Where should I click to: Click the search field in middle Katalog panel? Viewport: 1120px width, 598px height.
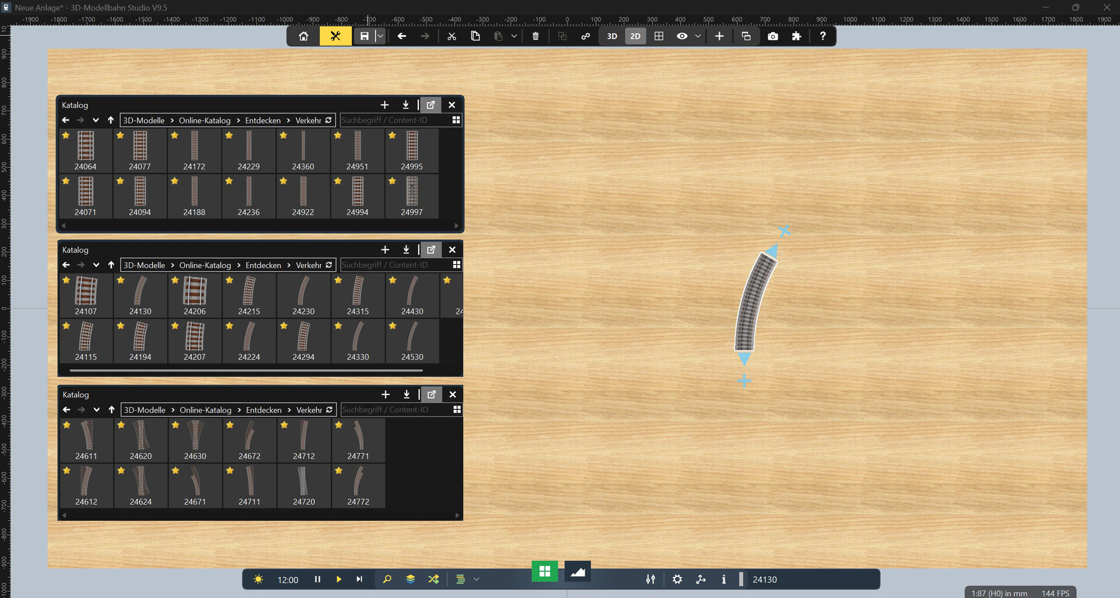coord(395,265)
